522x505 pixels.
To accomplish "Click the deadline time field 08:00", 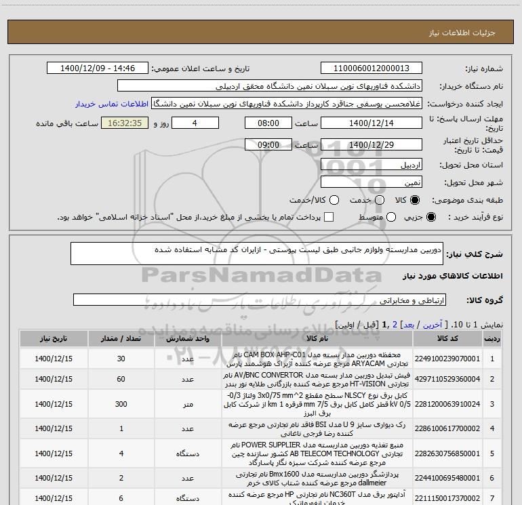I will click(268, 123).
